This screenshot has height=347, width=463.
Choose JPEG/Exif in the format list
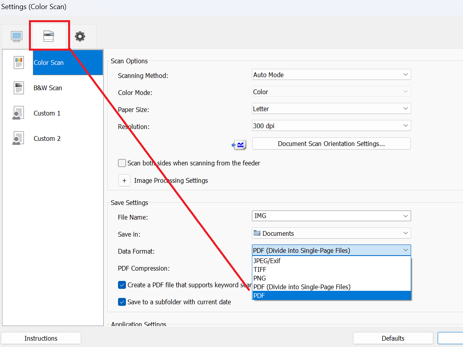331,261
